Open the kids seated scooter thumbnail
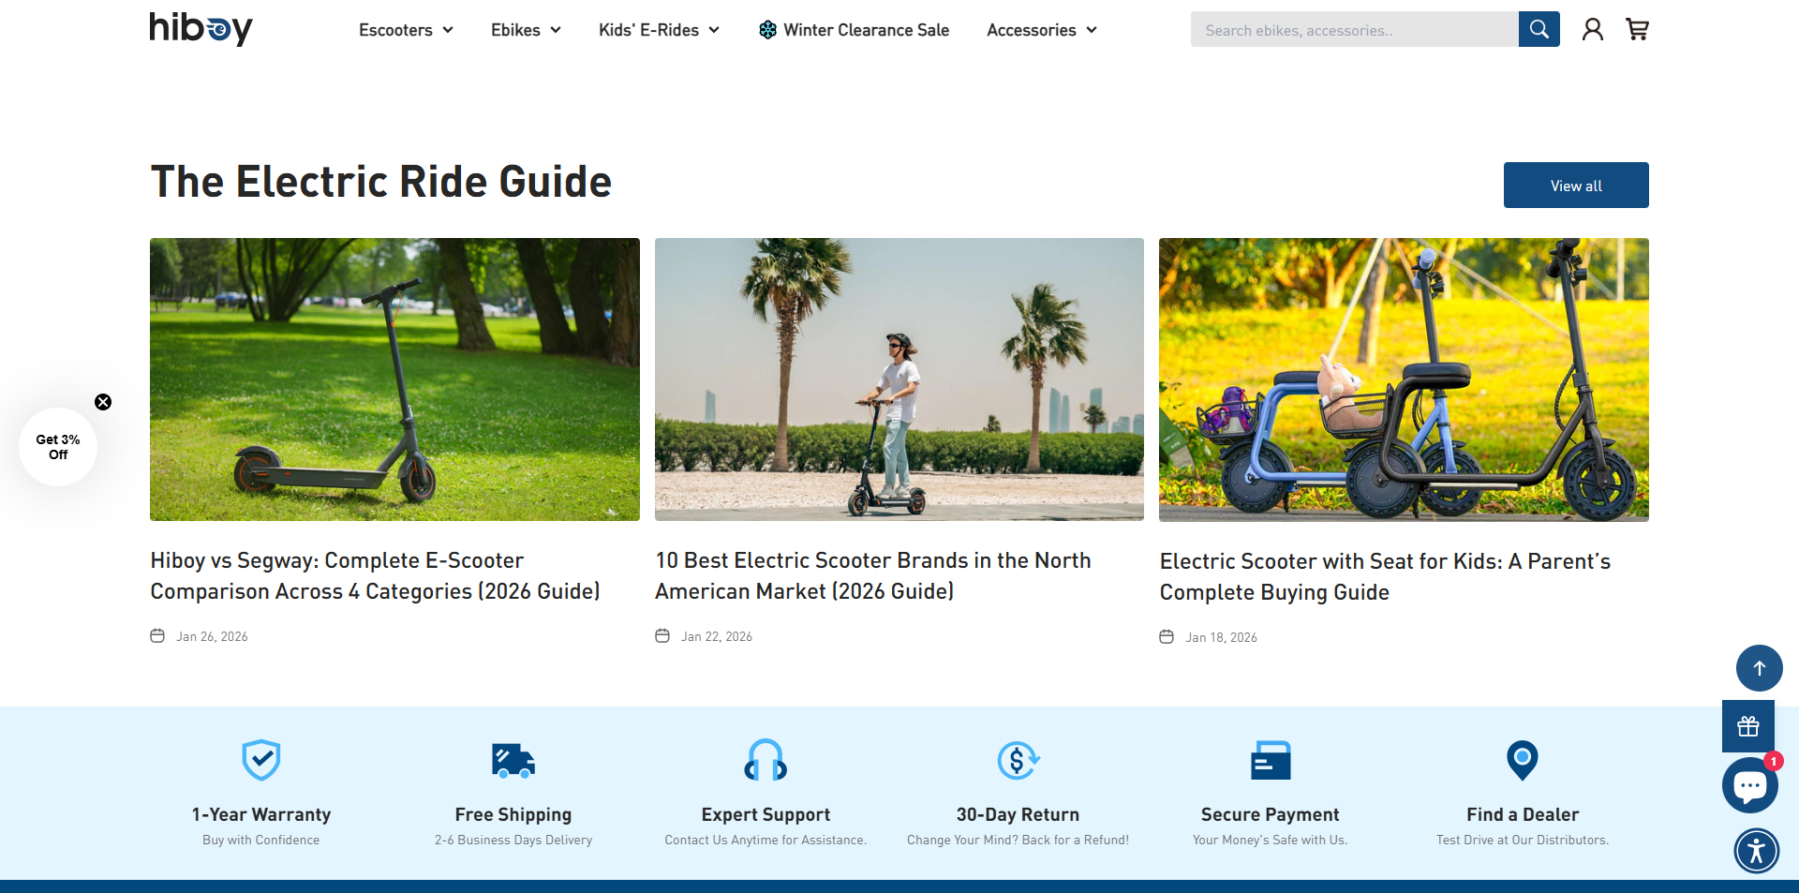1799x893 pixels. [x=1403, y=380]
